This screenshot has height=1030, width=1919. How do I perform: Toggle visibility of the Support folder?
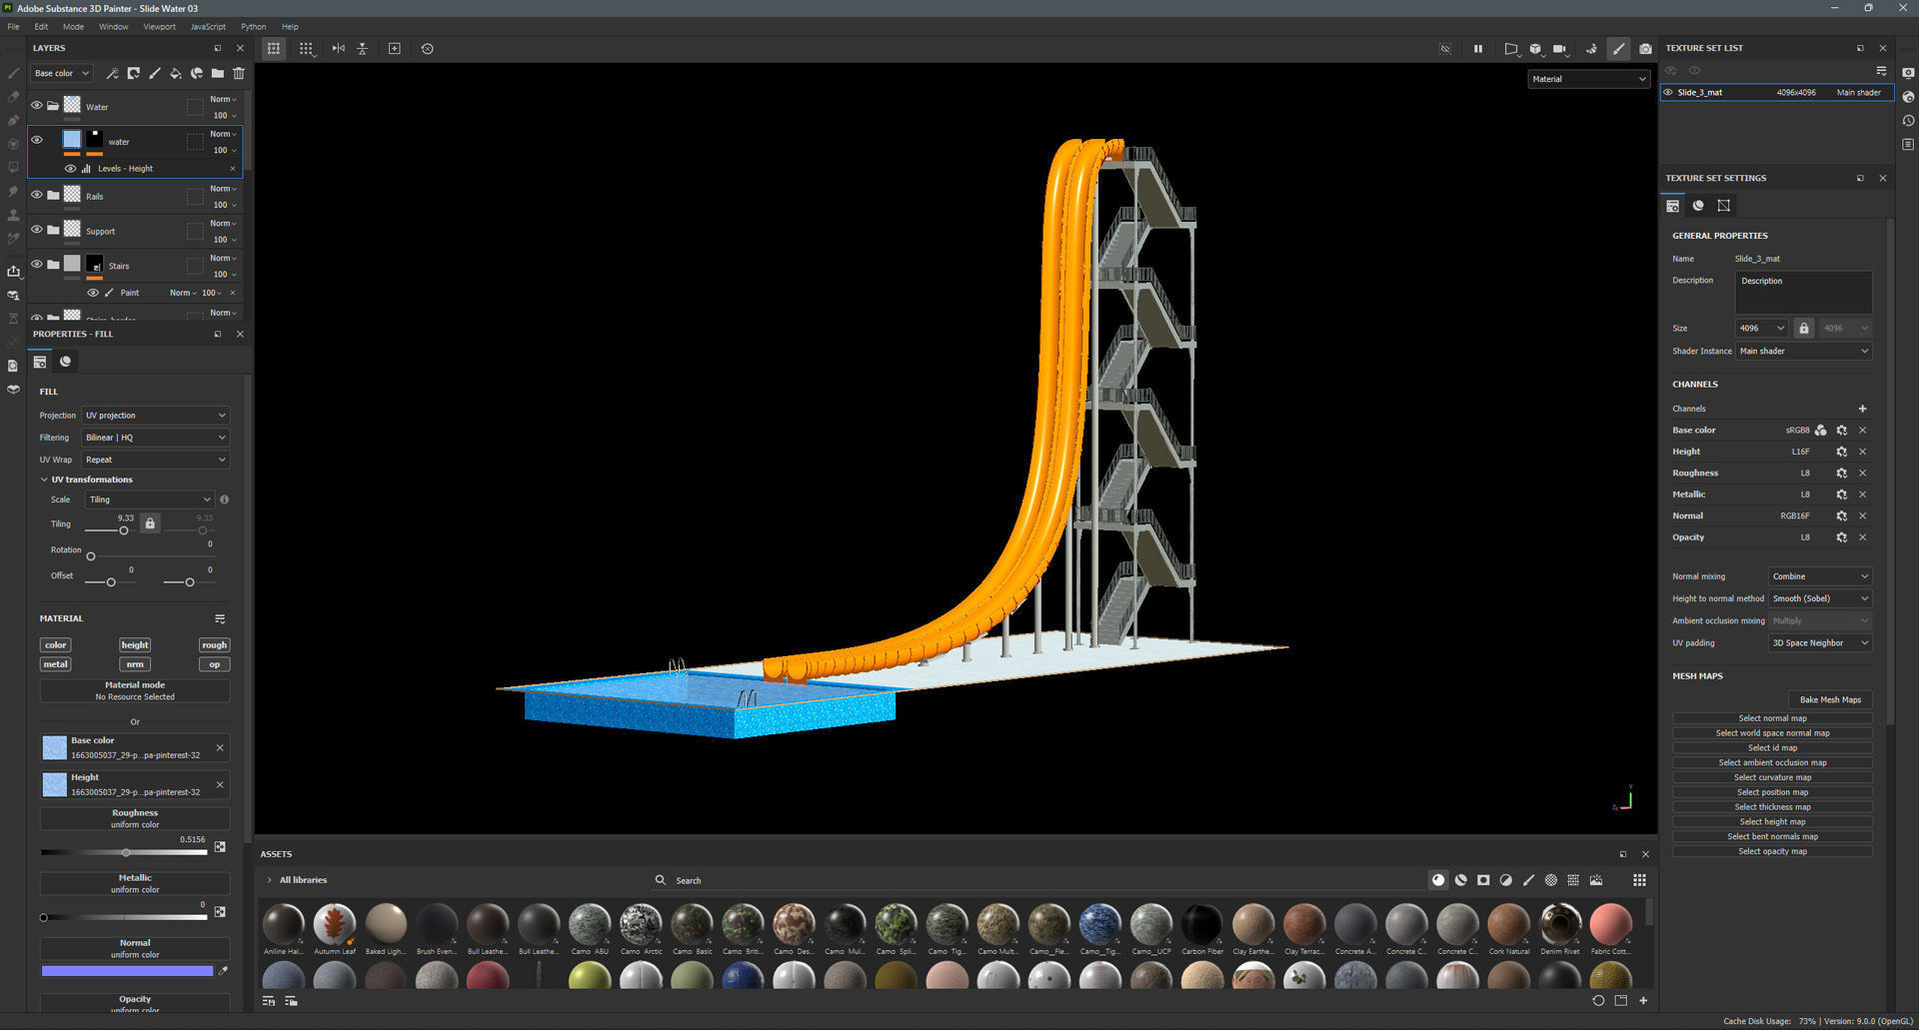37,230
